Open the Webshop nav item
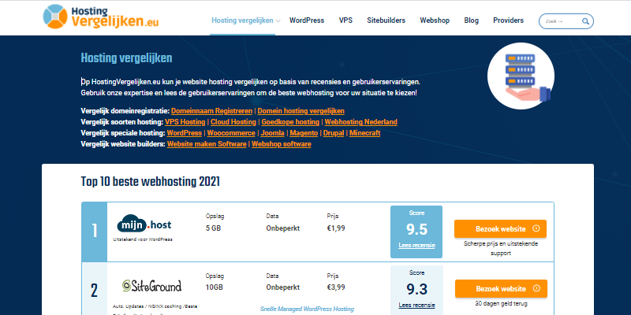631x315 pixels. (x=435, y=20)
